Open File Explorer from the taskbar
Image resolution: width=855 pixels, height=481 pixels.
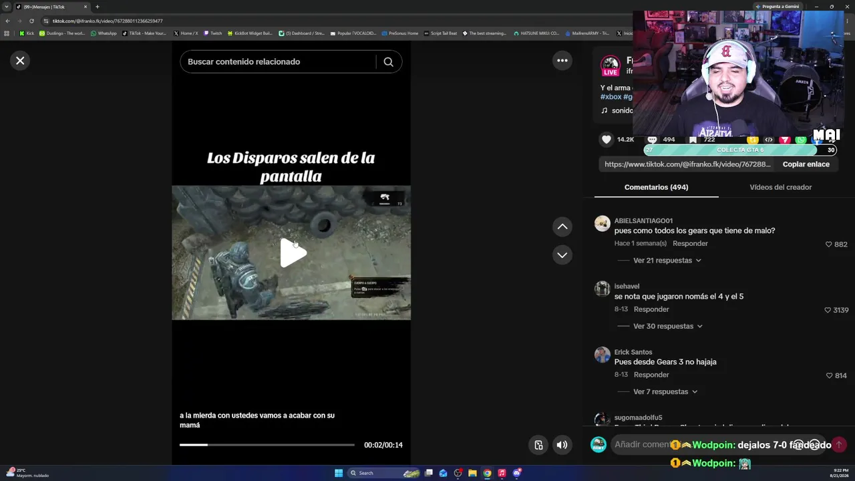click(x=472, y=473)
